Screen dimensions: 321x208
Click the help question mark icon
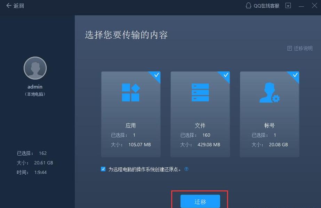point(186,169)
